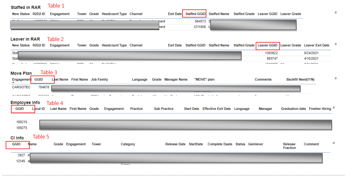
Task: Click GGID header in Employee Info table
Action: point(20,109)
